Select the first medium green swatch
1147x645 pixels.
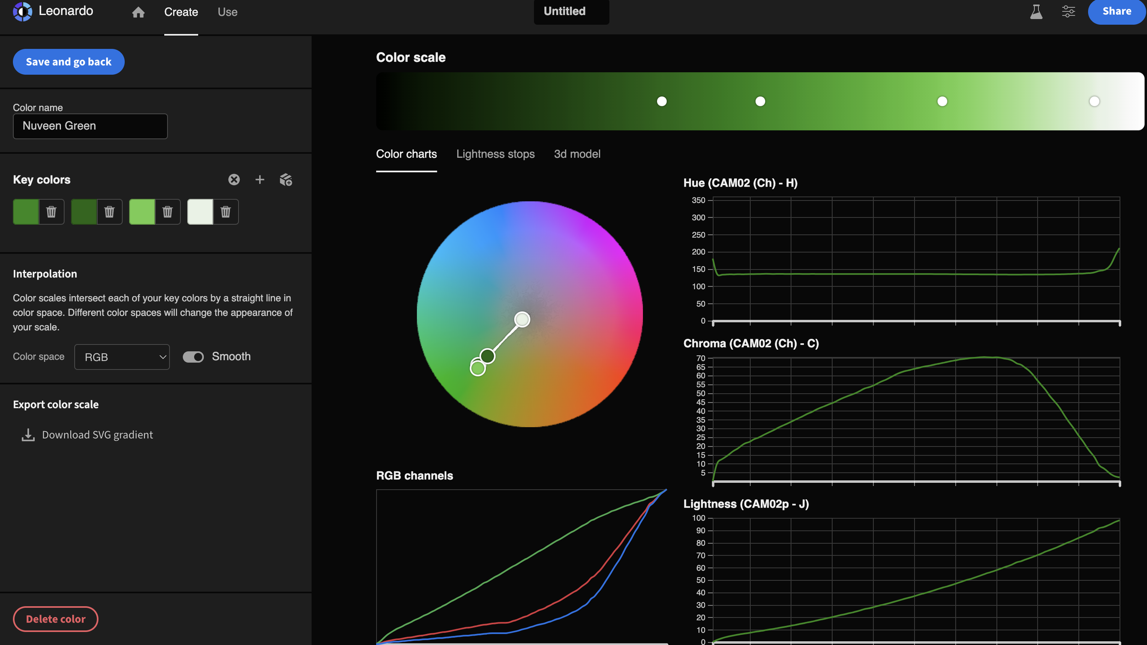pos(26,212)
